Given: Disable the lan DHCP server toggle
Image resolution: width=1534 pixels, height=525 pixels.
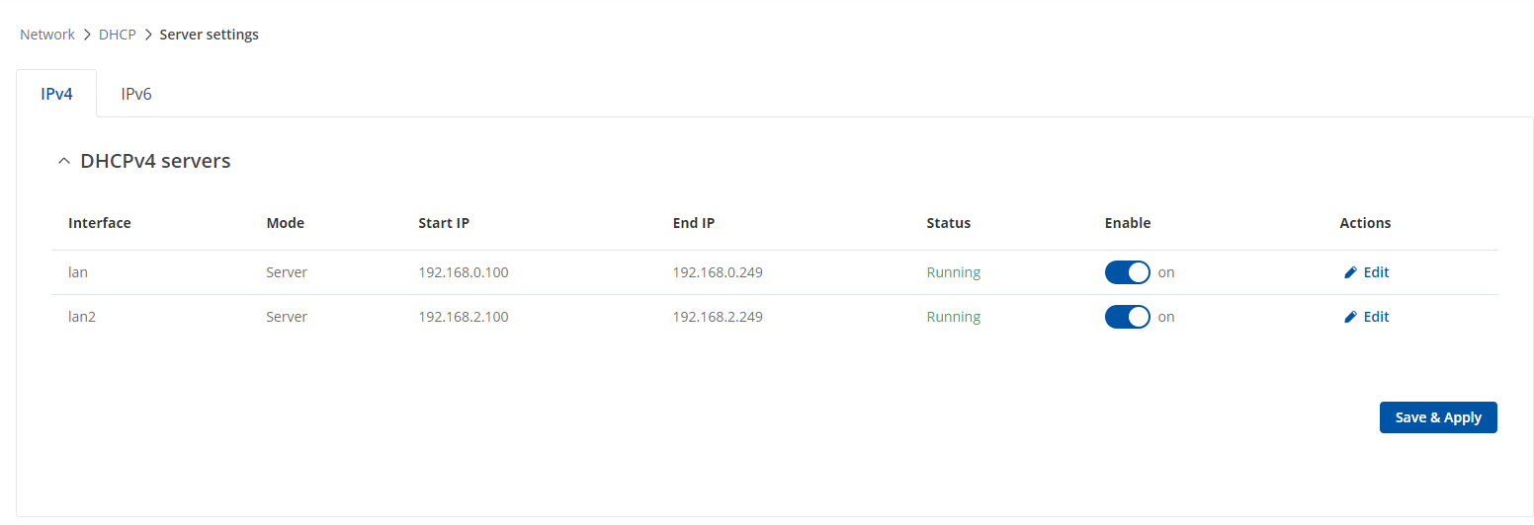Looking at the screenshot, I should [x=1128, y=272].
